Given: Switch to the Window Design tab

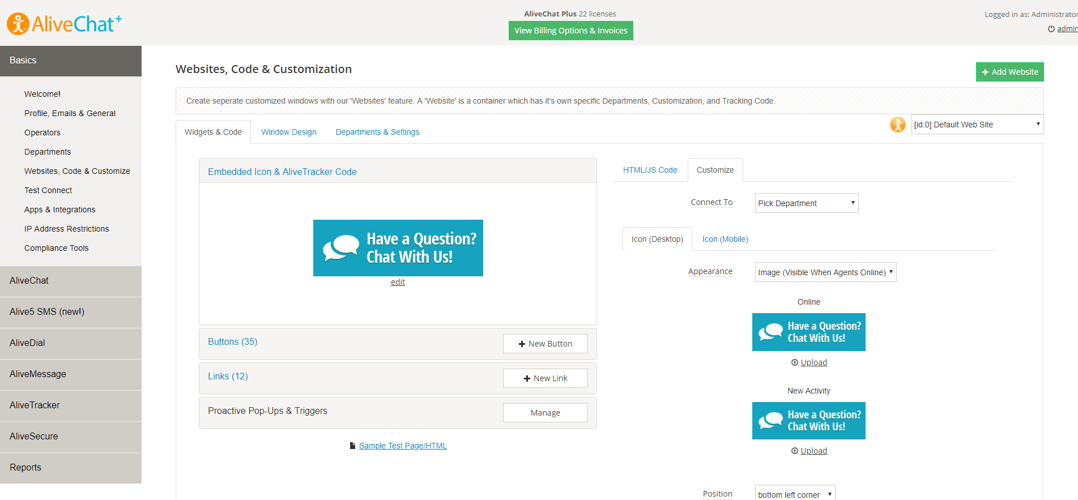Looking at the screenshot, I should 289,132.
